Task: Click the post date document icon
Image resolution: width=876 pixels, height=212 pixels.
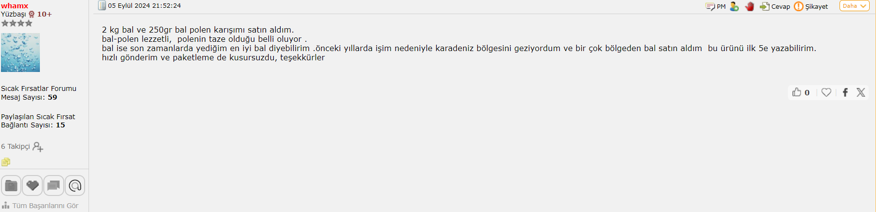Action: coord(102,5)
